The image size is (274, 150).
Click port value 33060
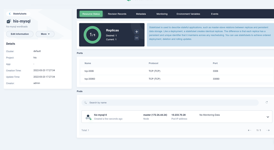click(x=216, y=79)
